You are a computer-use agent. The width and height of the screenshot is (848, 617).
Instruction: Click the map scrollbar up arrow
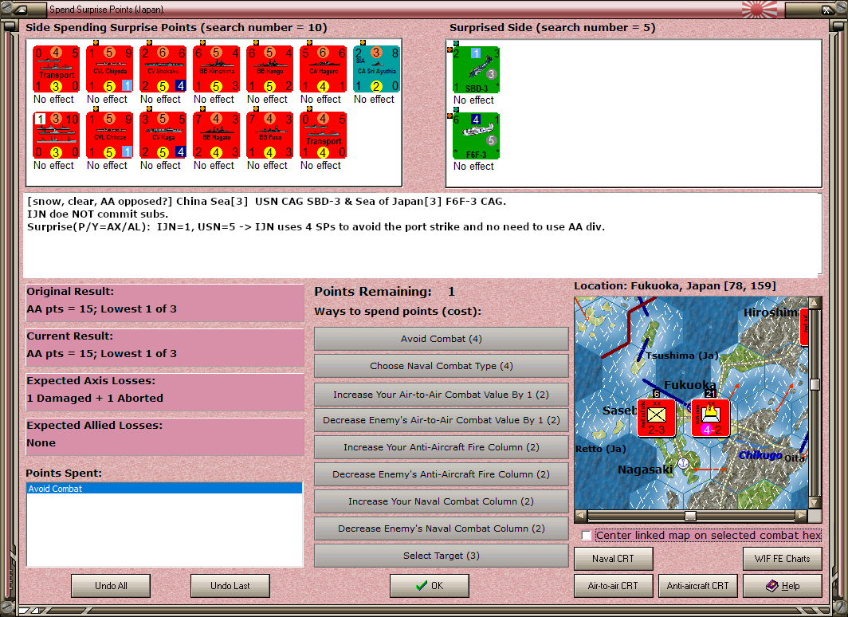(x=815, y=303)
